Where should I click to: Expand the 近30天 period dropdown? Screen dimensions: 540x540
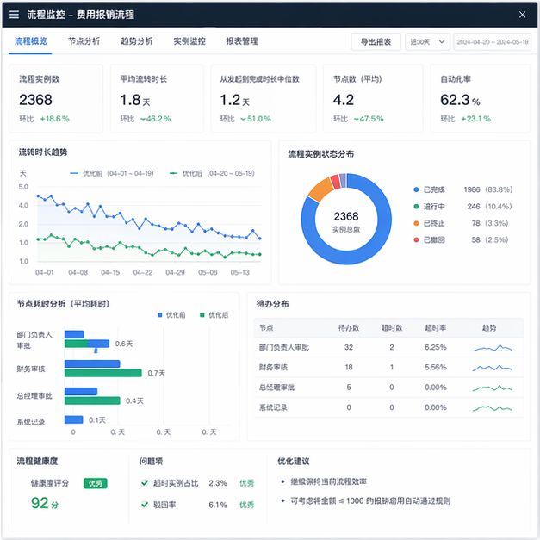427,42
